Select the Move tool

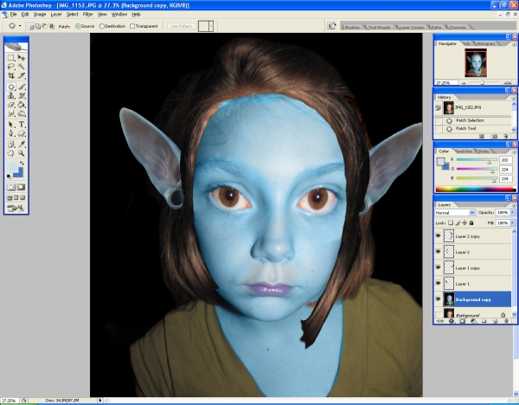point(22,58)
